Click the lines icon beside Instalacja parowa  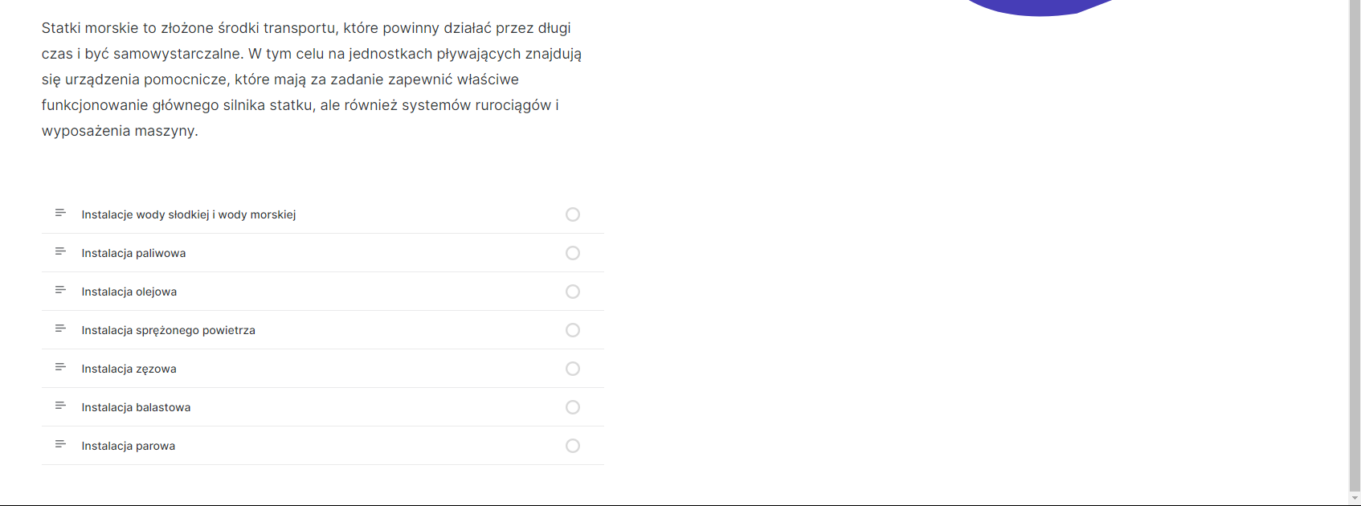(x=60, y=444)
